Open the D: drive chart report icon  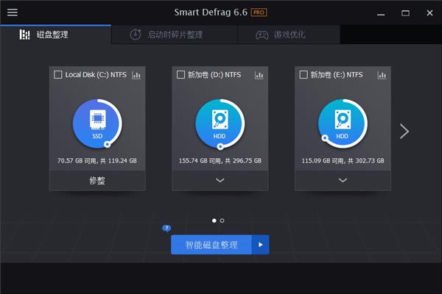click(259, 75)
